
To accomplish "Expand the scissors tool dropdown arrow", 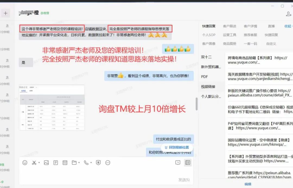I will [39, 162].
